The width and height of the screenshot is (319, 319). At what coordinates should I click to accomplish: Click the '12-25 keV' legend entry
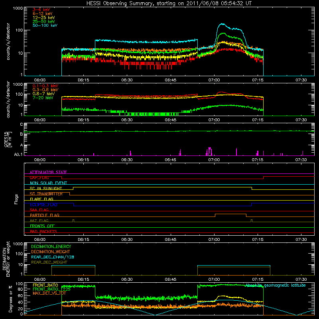(x=44, y=18)
